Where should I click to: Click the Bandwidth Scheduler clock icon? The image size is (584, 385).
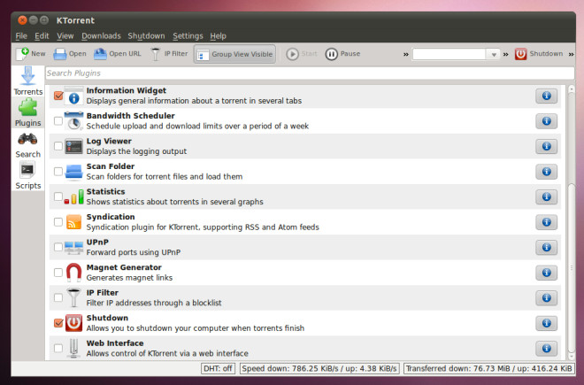[73, 120]
